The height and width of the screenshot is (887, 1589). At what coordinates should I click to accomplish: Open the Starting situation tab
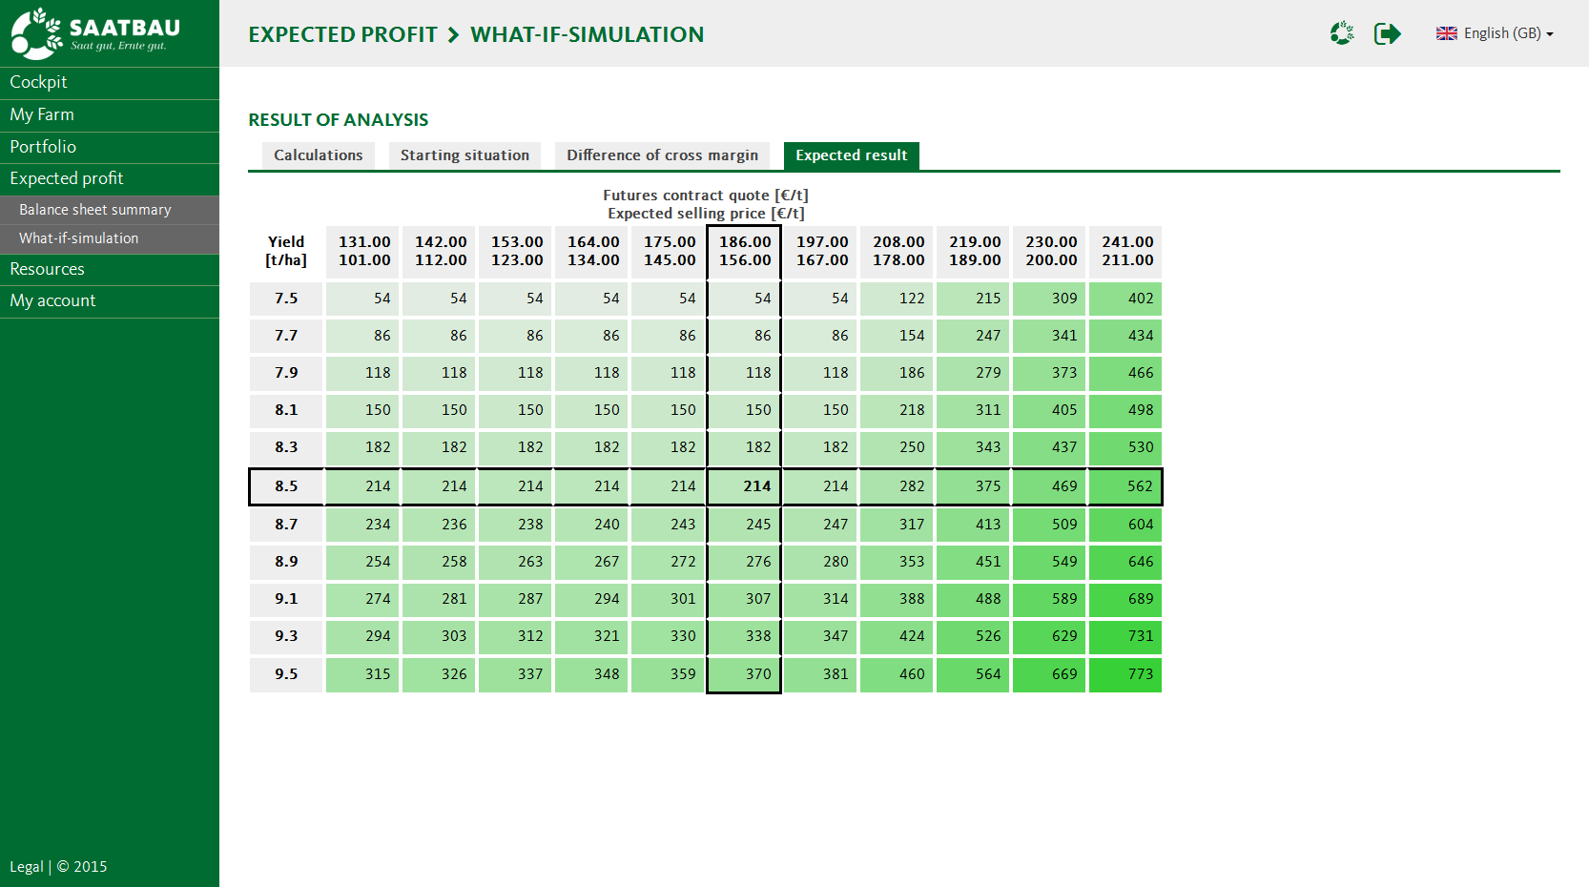click(x=464, y=155)
